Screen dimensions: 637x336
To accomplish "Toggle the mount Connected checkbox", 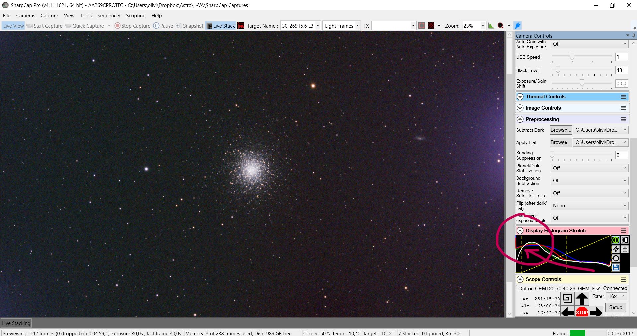I will click(598, 288).
